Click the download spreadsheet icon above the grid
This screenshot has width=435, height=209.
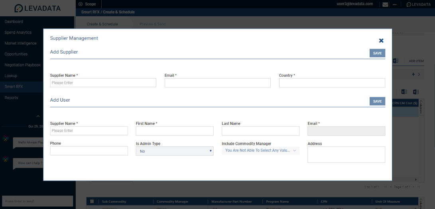click(x=404, y=92)
